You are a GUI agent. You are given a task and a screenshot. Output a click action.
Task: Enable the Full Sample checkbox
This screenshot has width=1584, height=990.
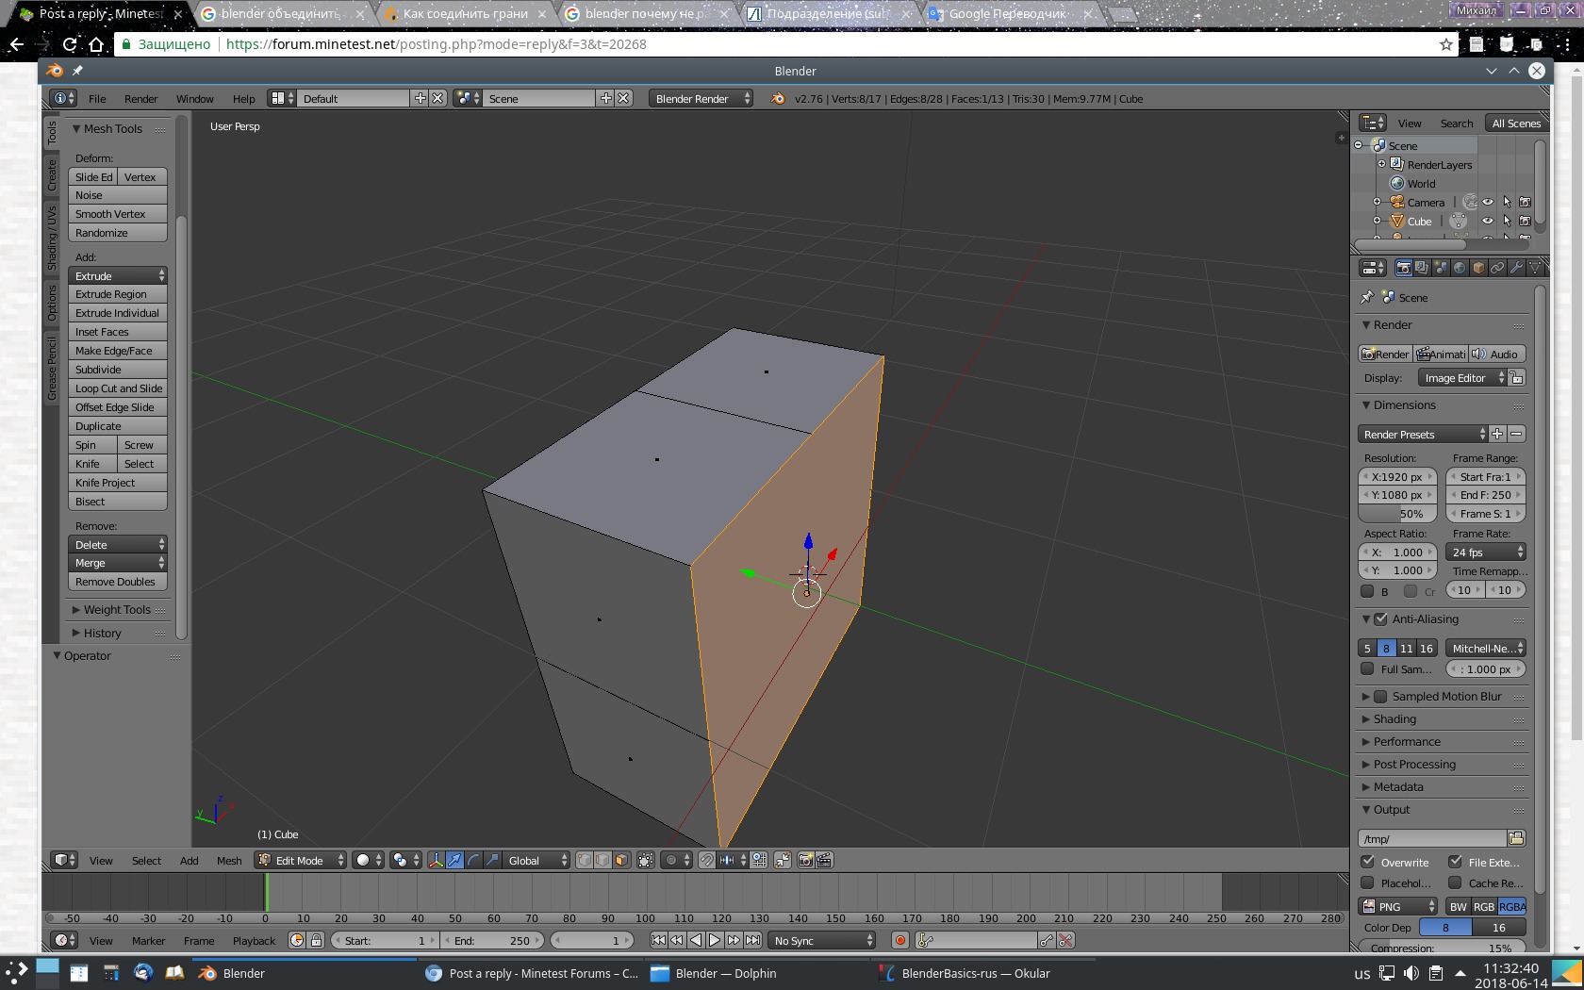click(1367, 669)
